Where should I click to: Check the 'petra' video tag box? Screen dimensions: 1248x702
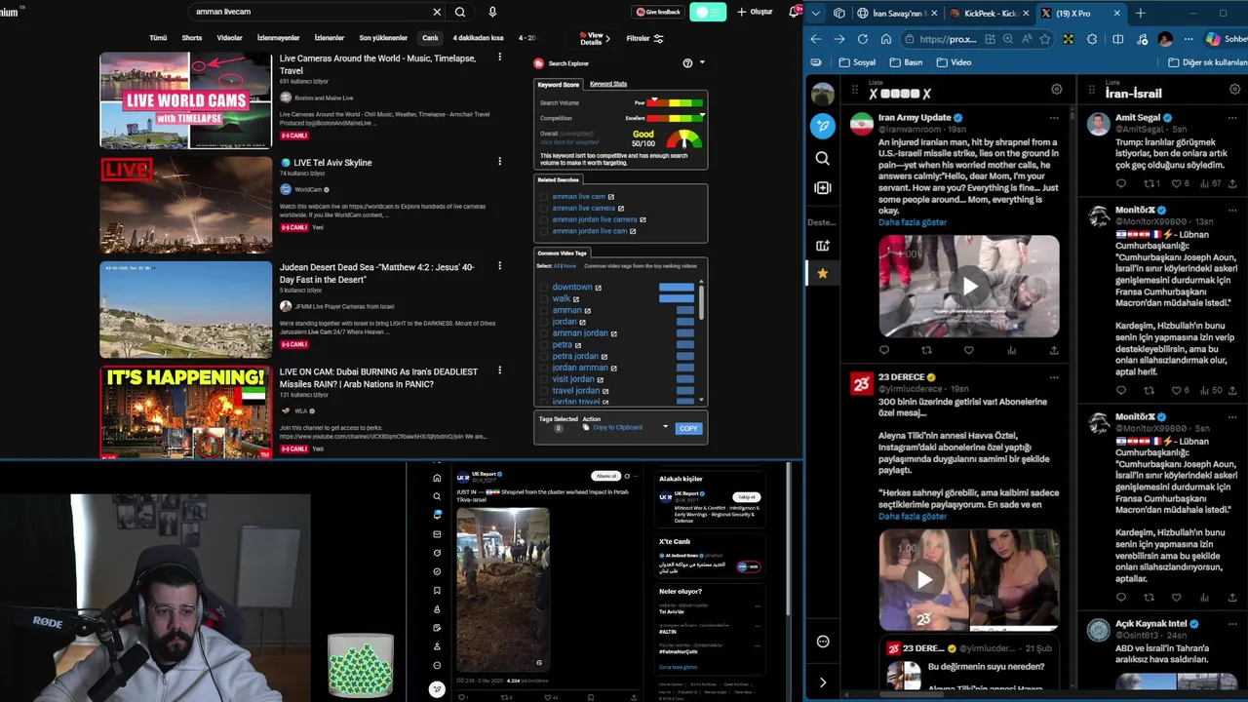click(x=544, y=345)
